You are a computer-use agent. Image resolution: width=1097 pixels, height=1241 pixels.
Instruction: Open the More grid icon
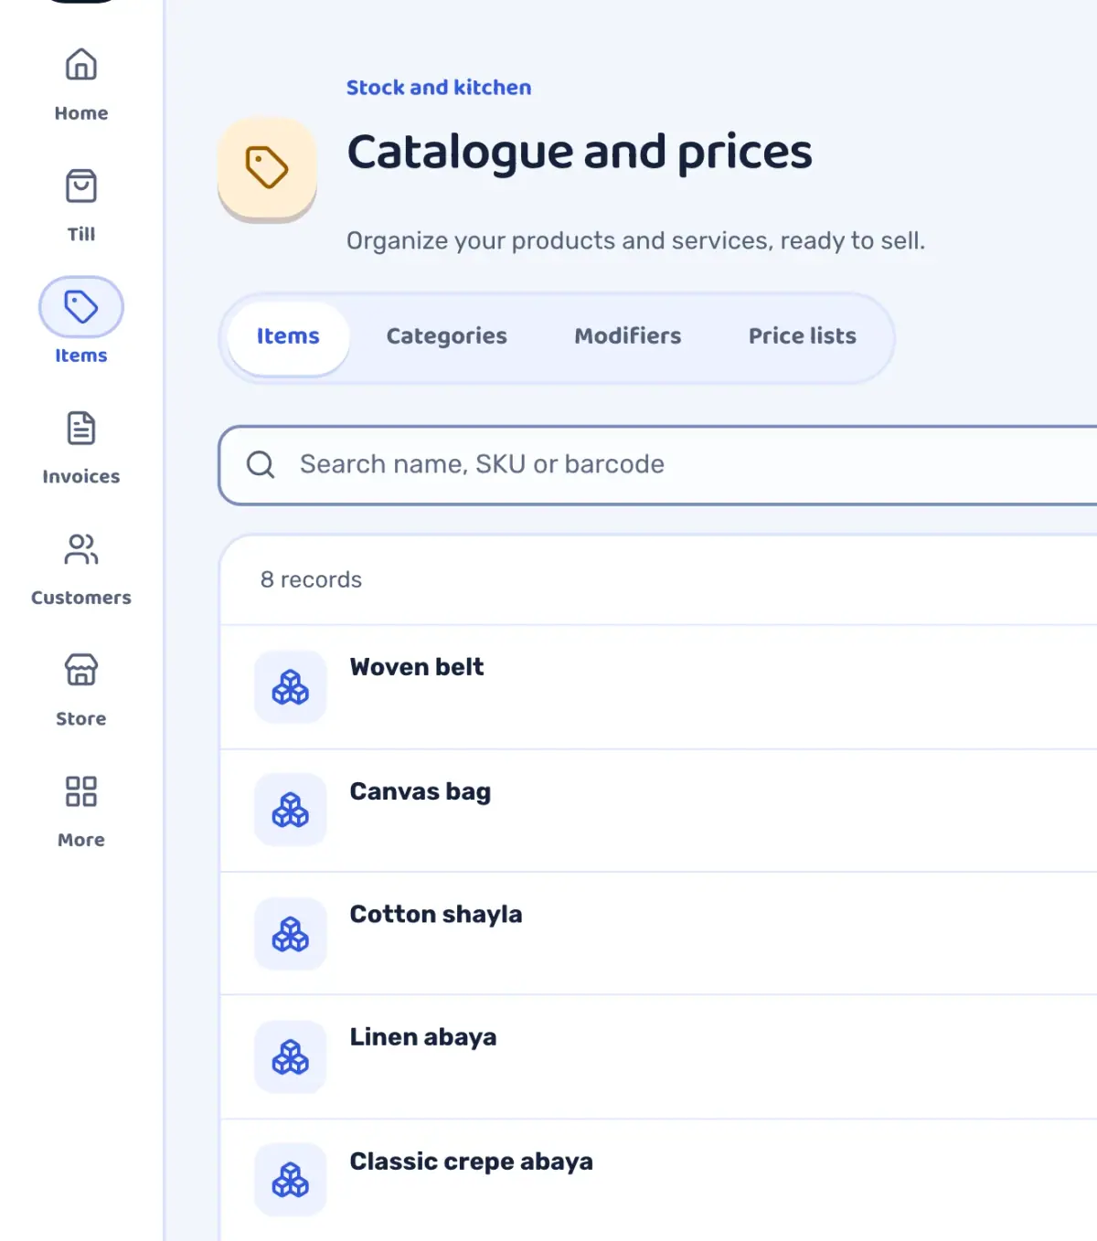click(x=81, y=791)
